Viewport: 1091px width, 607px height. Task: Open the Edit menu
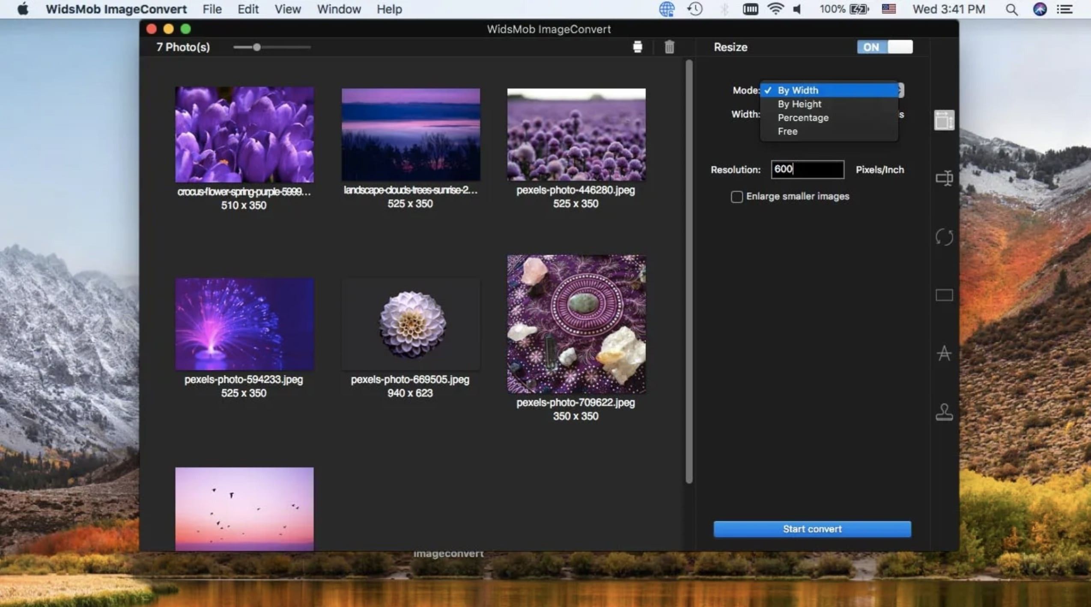(x=247, y=9)
